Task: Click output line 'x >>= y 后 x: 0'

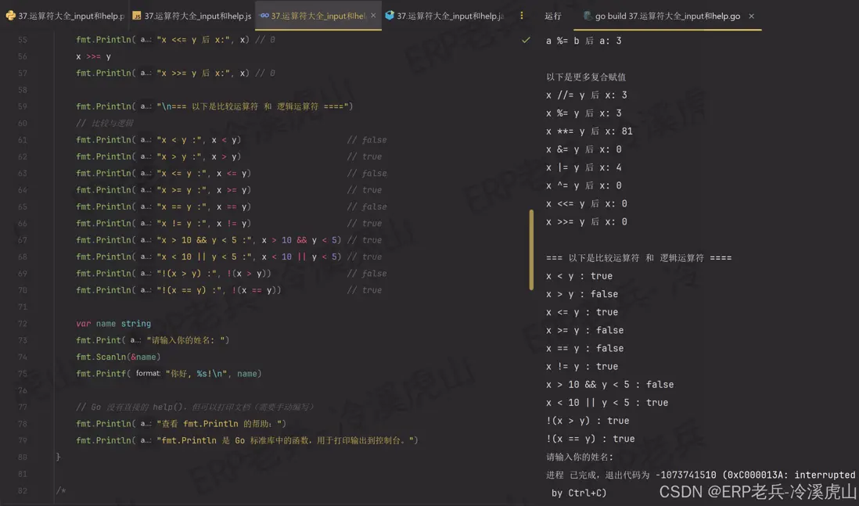Action: click(x=586, y=221)
